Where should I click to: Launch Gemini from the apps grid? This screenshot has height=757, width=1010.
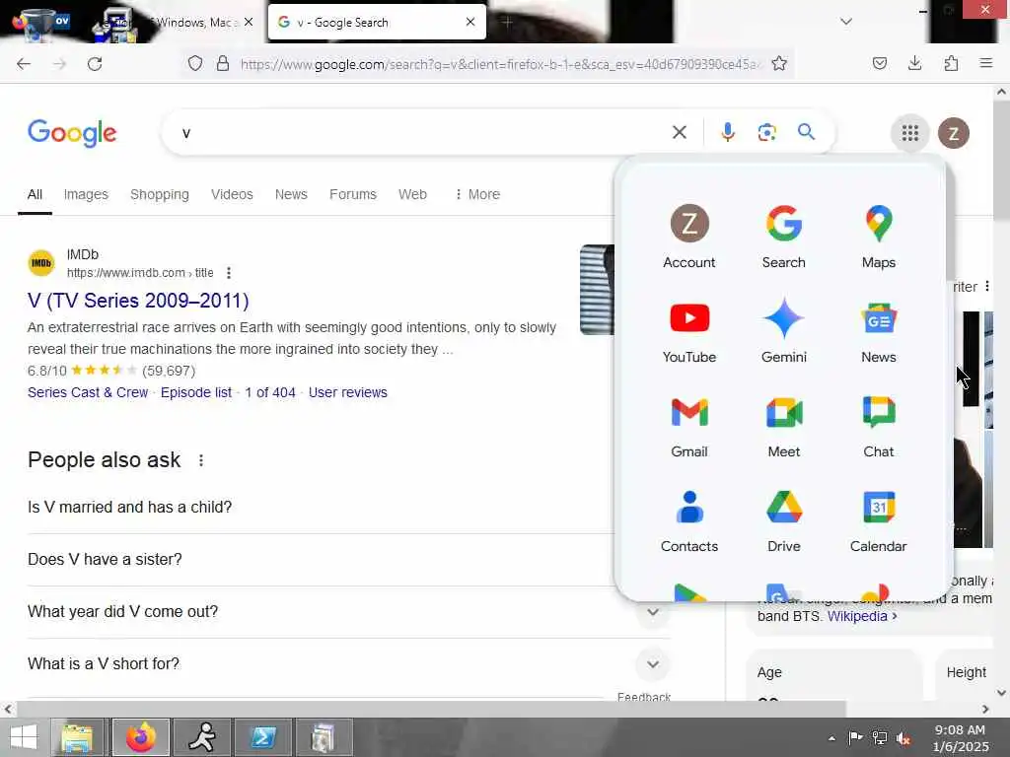[783, 331]
